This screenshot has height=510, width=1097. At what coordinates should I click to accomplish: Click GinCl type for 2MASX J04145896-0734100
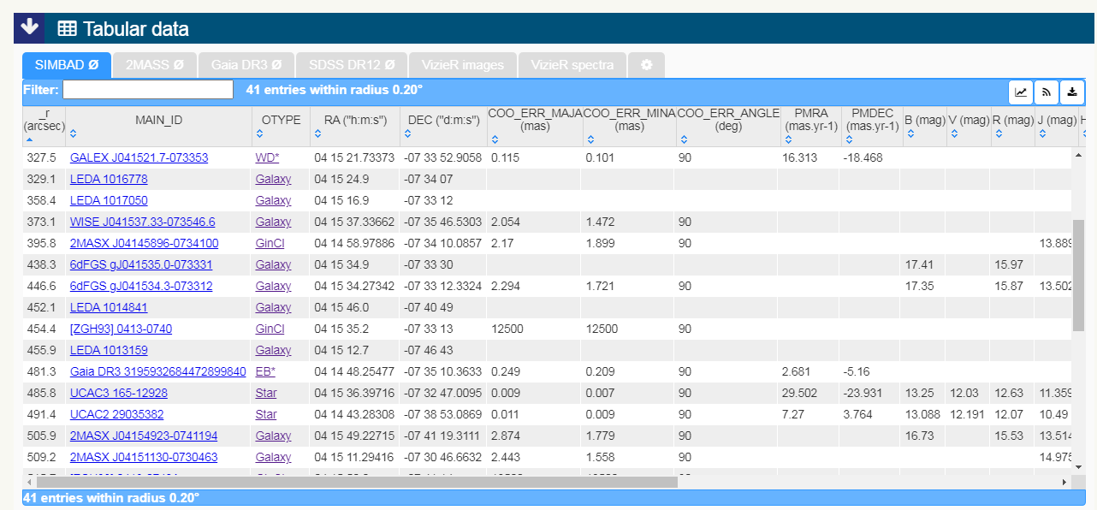click(x=270, y=243)
